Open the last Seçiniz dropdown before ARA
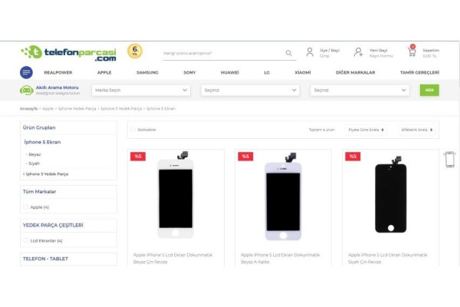This screenshot has width=460, height=307. (x=360, y=91)
